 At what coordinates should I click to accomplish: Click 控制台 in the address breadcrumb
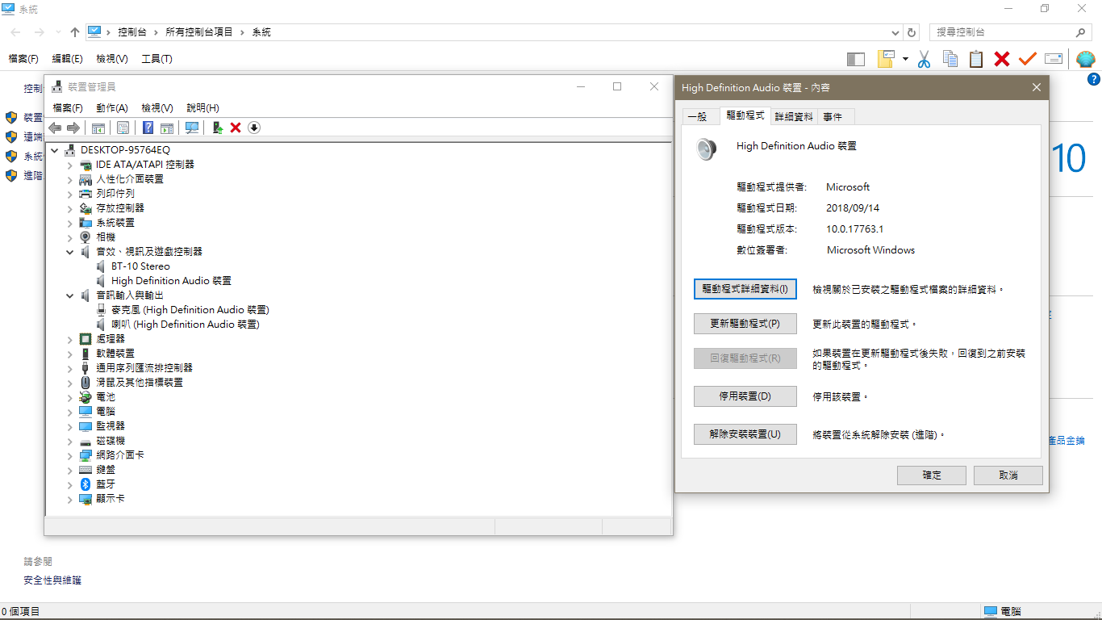click(x=132, y=32)
